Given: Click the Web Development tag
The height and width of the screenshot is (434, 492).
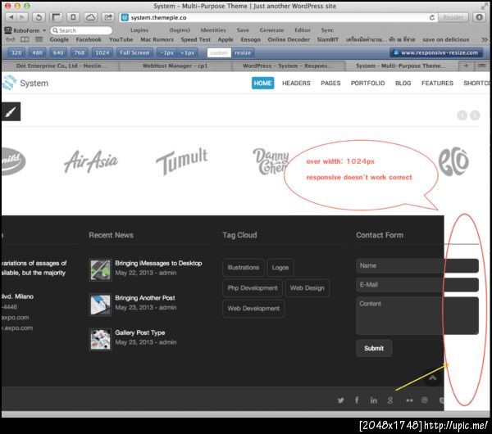Looking at the screenshot, I should (253, 309).
